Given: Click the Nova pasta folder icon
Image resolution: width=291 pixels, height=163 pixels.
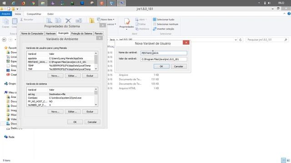Looking at the screenshot, I should tap(92, 21).
